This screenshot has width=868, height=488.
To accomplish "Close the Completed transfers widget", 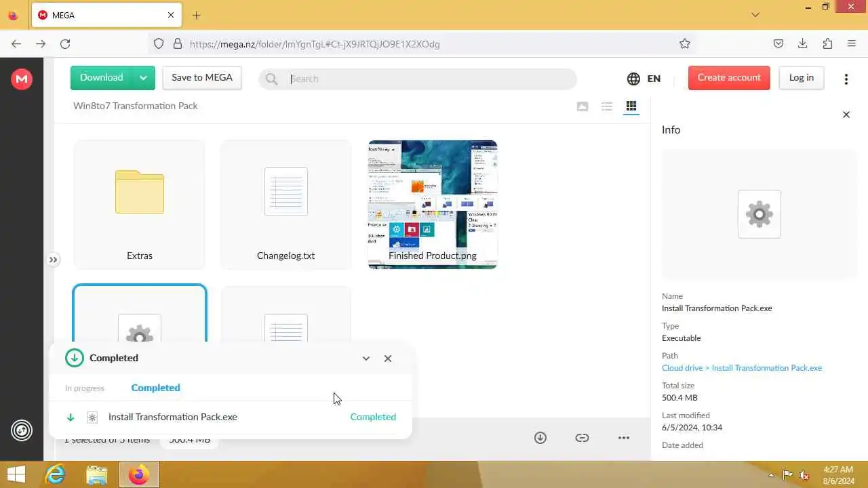I will (388, 359).
